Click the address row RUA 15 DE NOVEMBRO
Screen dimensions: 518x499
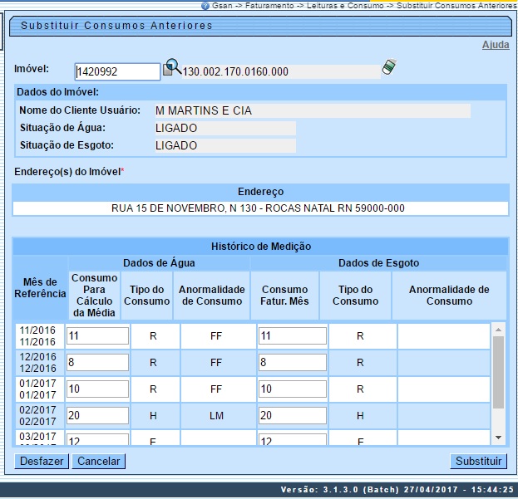(x=259, y=208)
